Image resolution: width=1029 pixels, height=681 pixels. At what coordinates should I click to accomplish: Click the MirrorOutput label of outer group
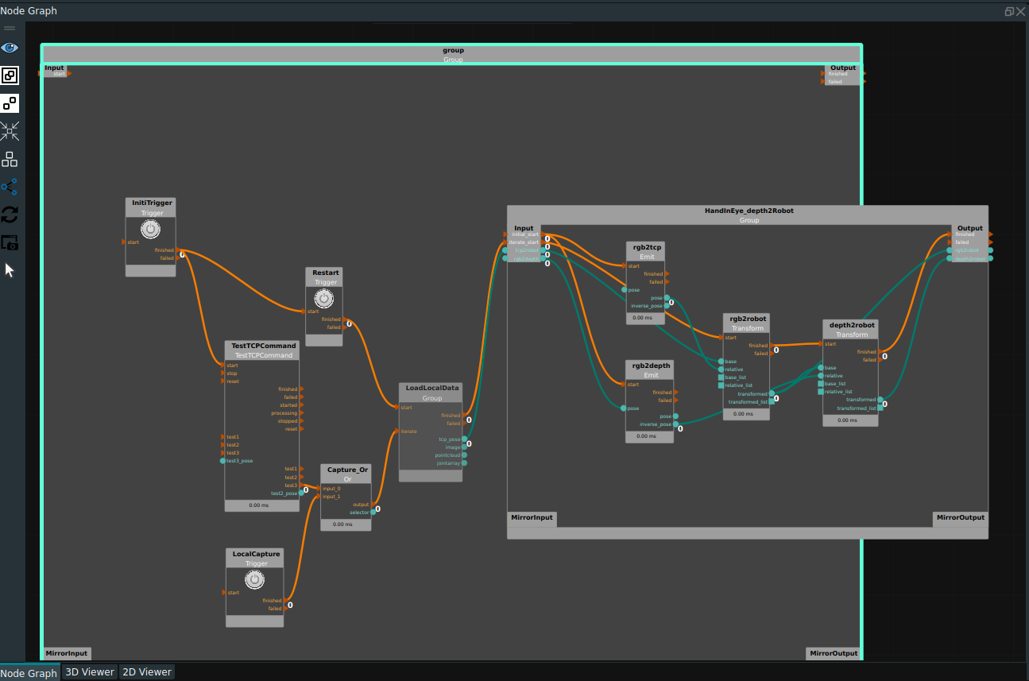(x=833, y=653)
